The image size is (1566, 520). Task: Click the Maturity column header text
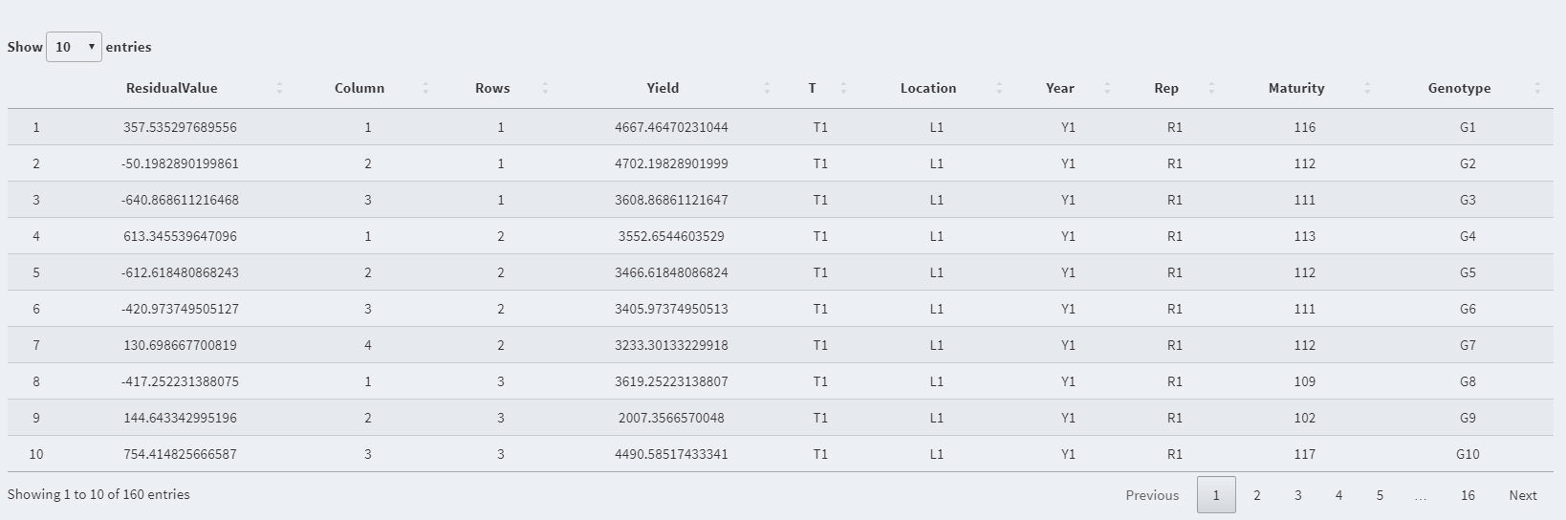(x=1296, y=88)
